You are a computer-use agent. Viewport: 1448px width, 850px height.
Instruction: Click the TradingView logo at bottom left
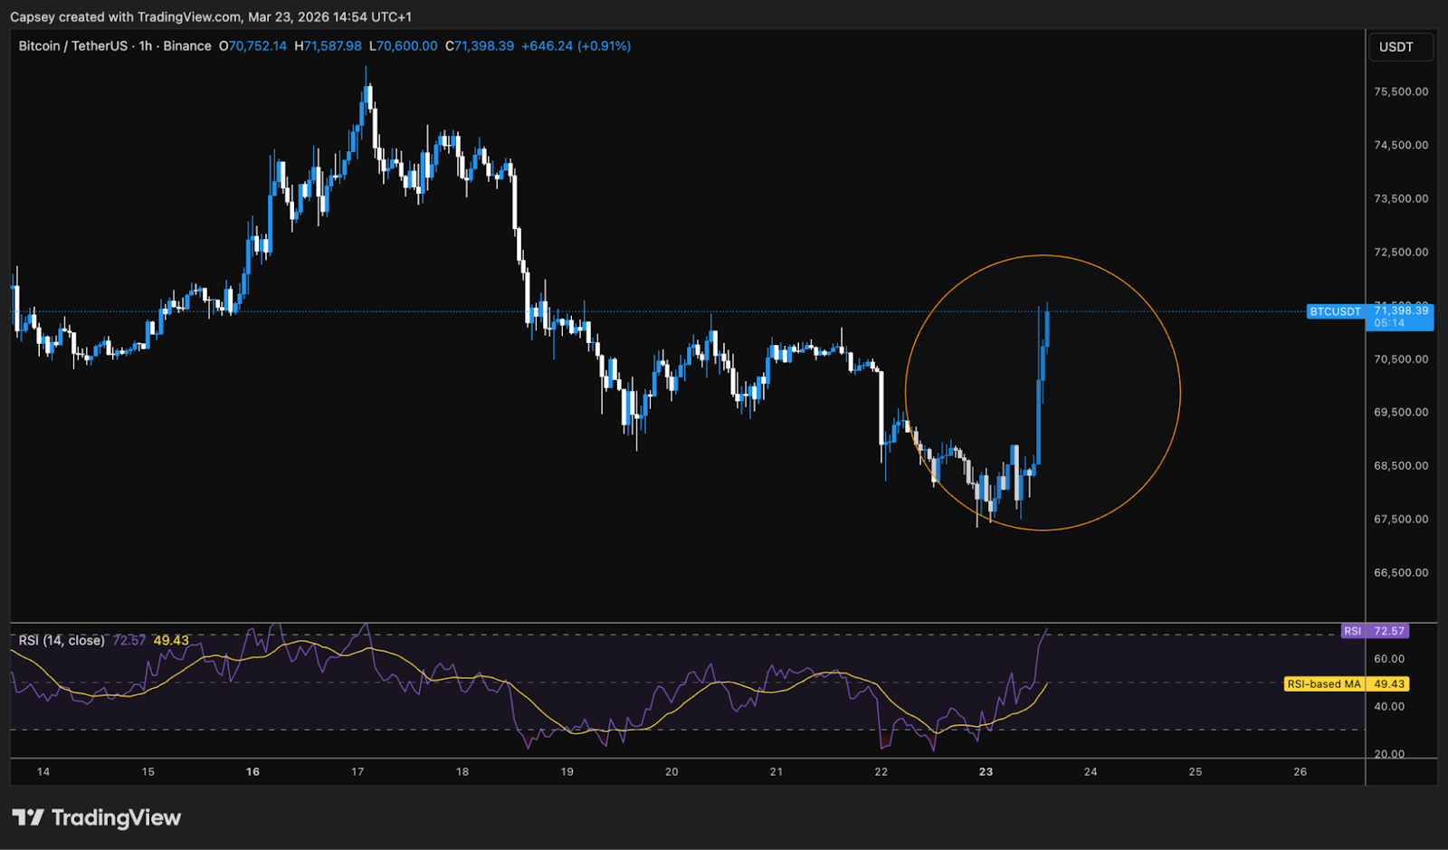(x=95, y=817)
